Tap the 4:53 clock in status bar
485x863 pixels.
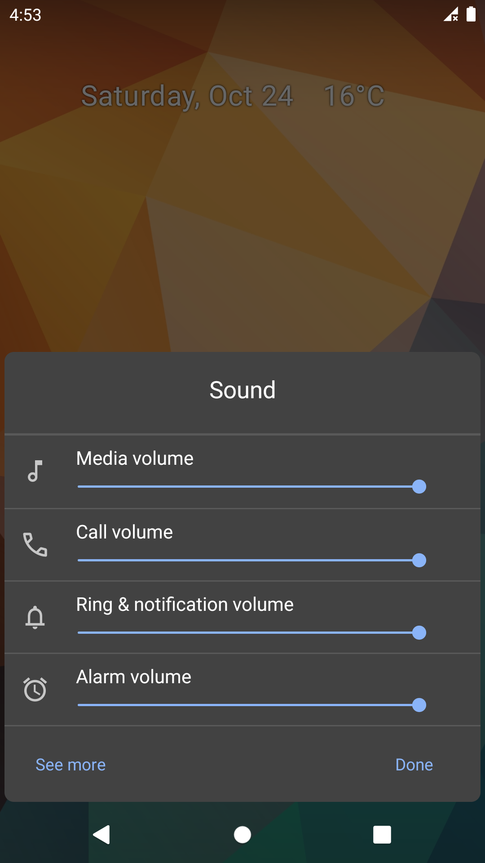pos(26,15)
